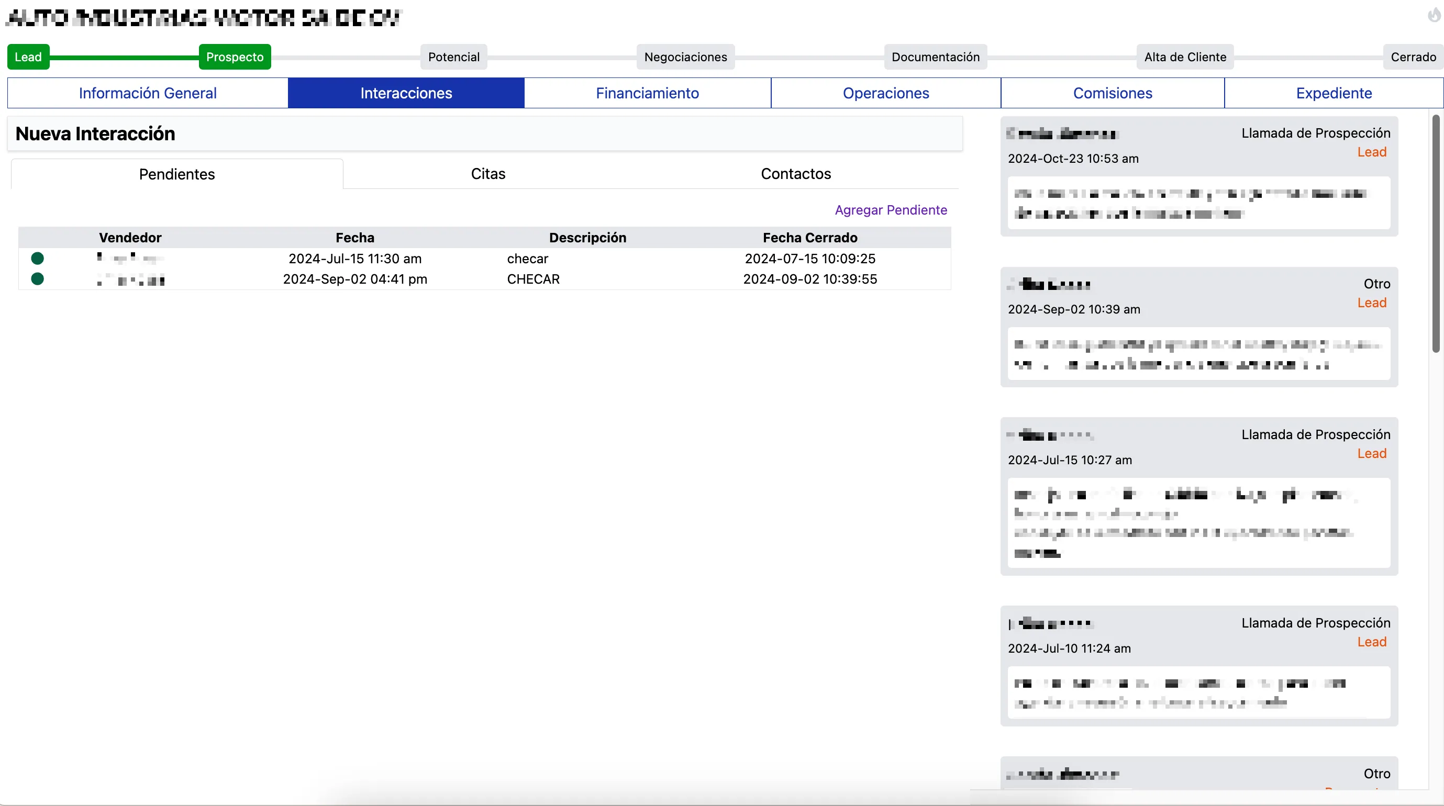The image size is (1444, 806).
Task: Click Llamada de Prospección on the 2024-Jul-10 card
Action: pyautogui.click(x=1316, y=623)
